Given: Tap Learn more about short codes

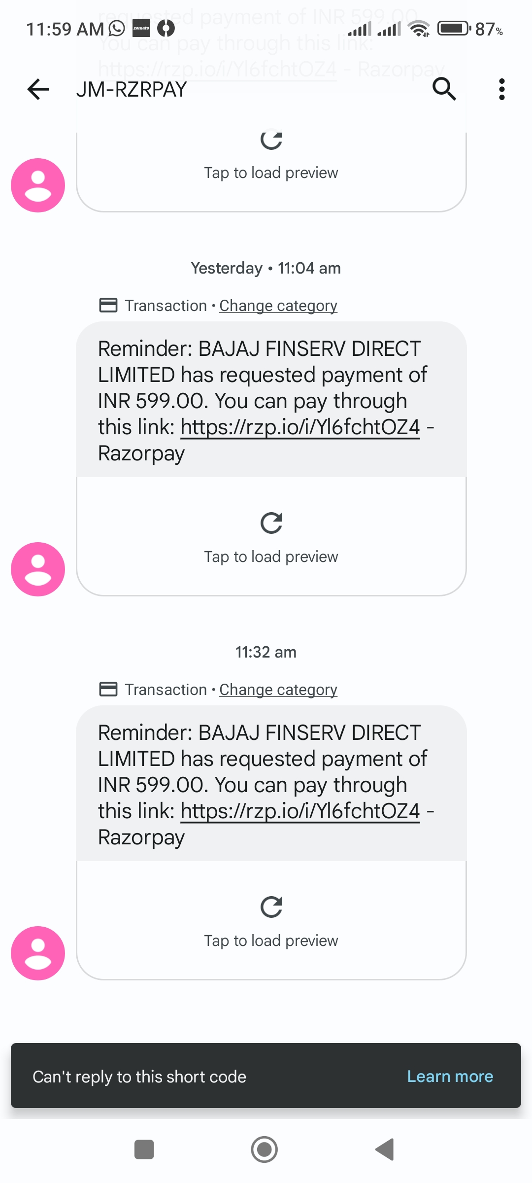Looking at the screenshot, I should pyautogui.click(x=450, y=1077).
